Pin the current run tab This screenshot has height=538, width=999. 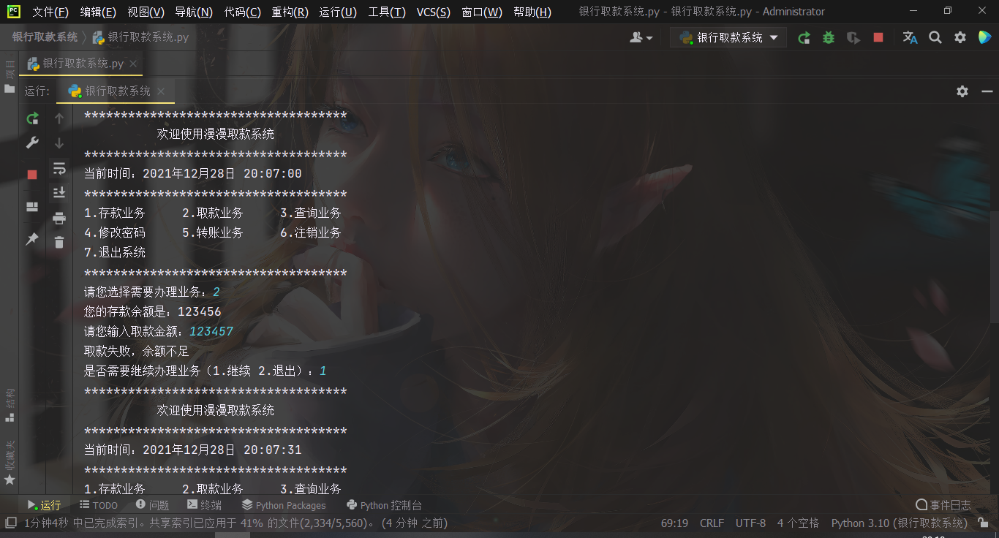32,239
